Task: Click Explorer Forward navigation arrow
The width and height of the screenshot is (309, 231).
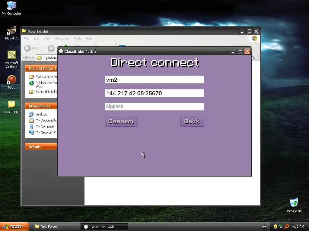Action: click(x=51, y=48)
